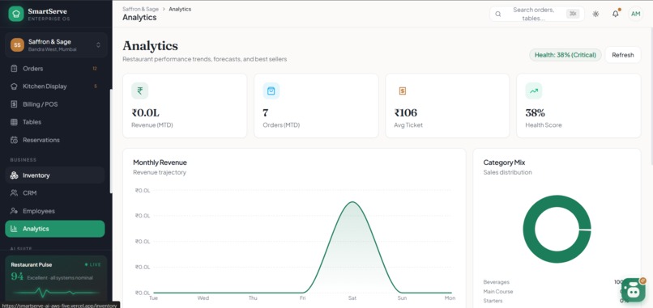Image resolution: width=653 pixels, height=308 pixels.
Task: Click the SmartServe chef hat logo
Action: pos(16,14)
